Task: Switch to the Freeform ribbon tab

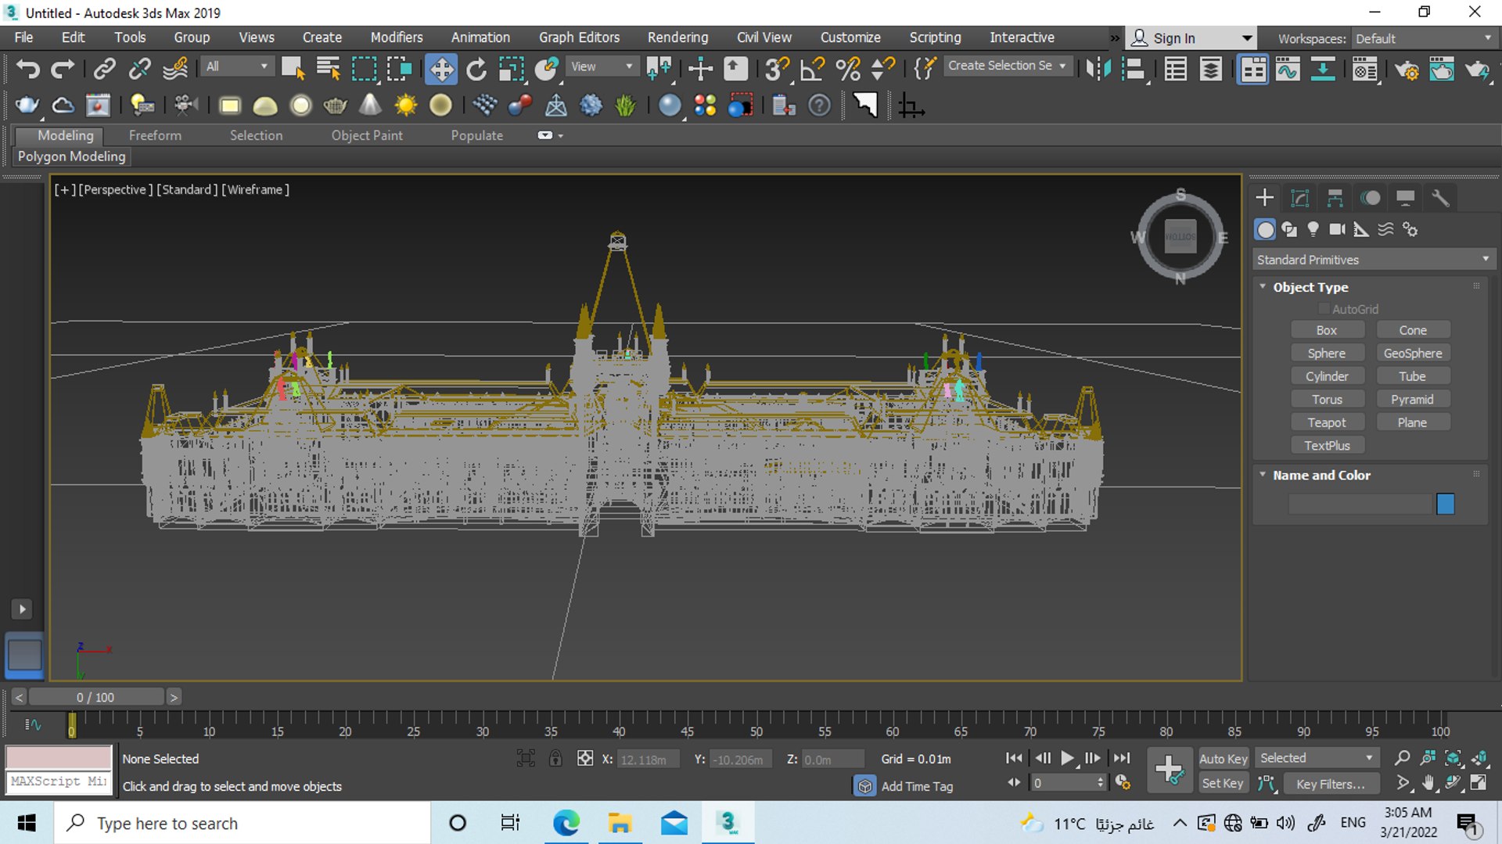Action: pos(155,135)
